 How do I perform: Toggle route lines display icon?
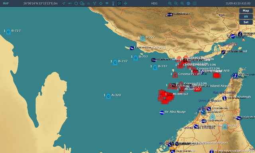coord(95,4)
